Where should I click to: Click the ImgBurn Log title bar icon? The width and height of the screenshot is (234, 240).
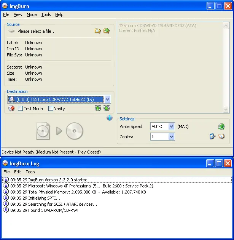coord(5,163)
